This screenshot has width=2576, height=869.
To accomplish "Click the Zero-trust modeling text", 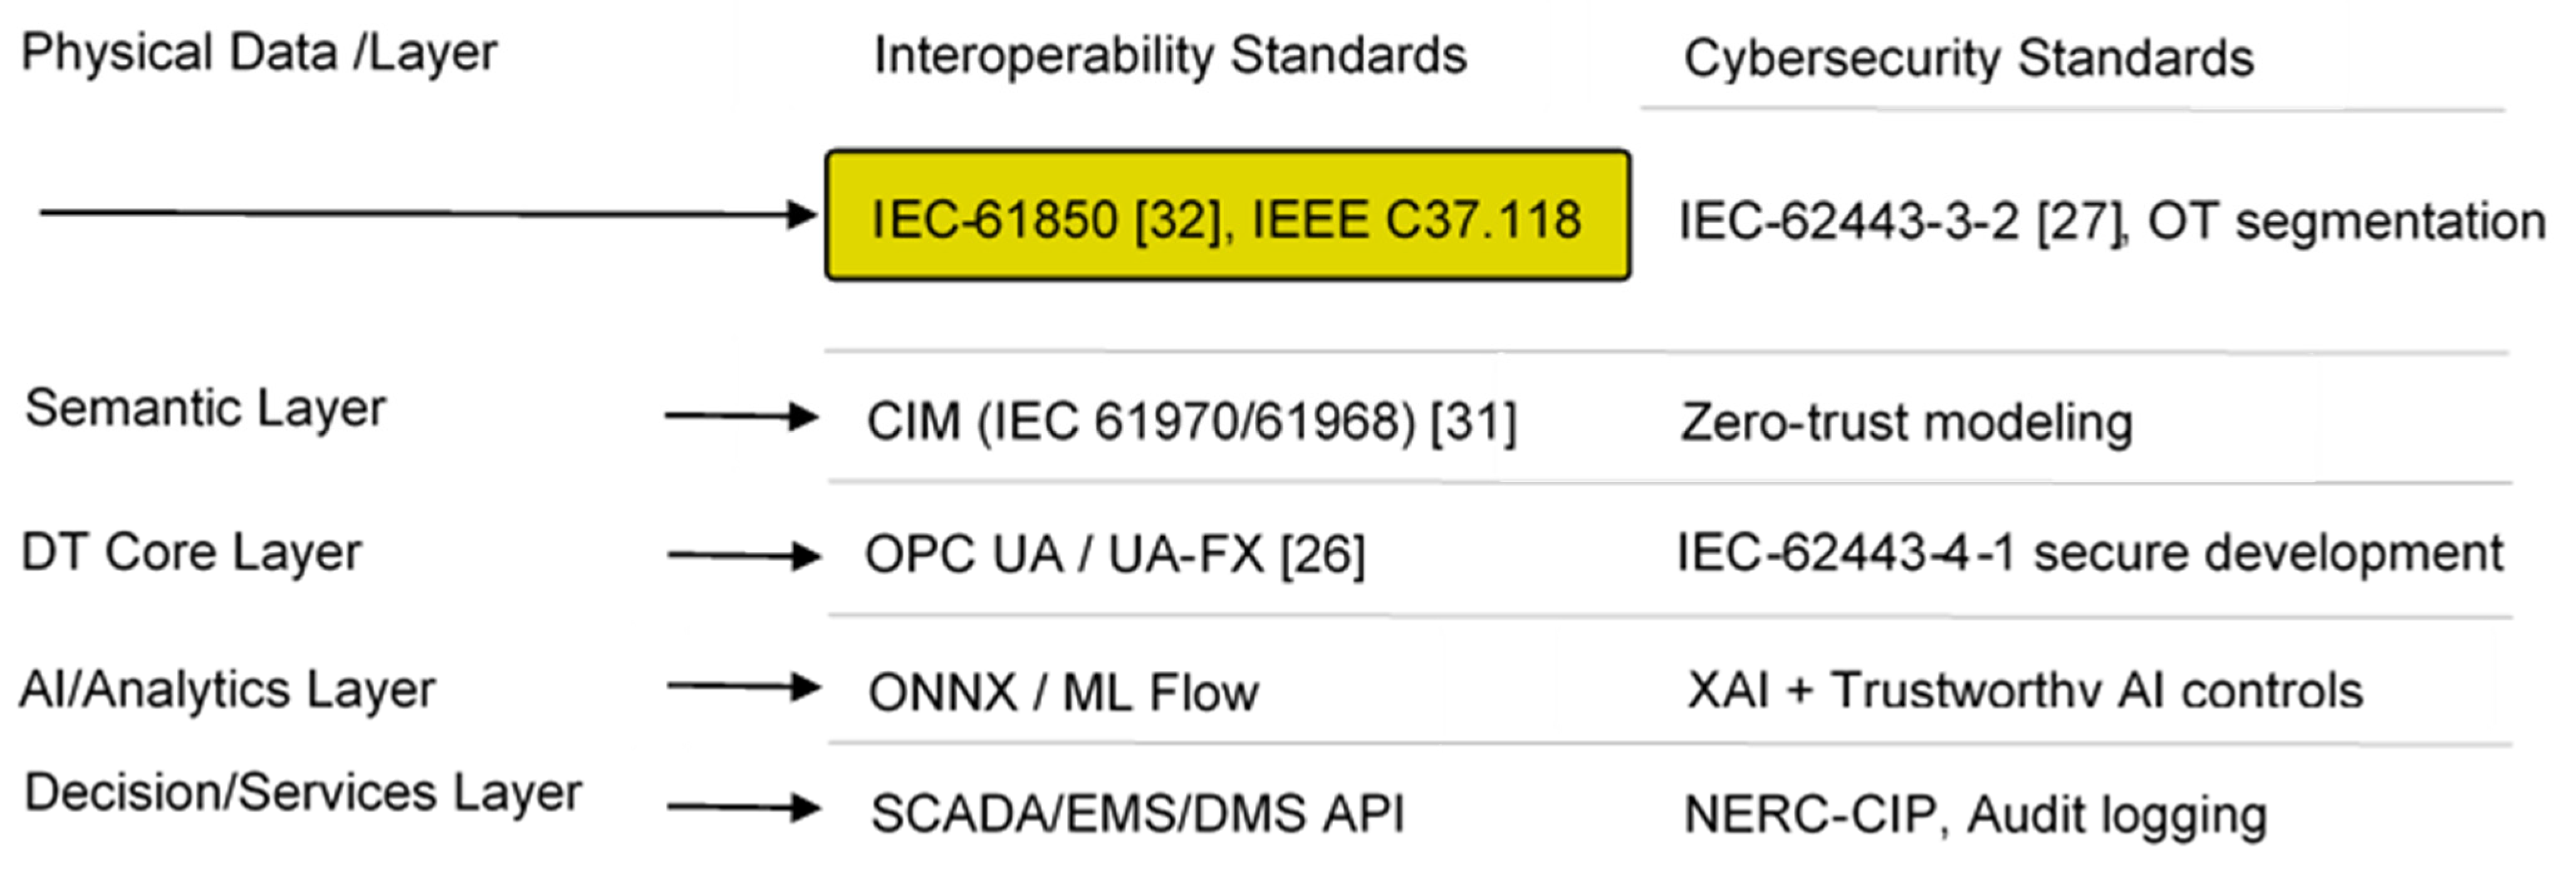I will [1906, 423].
